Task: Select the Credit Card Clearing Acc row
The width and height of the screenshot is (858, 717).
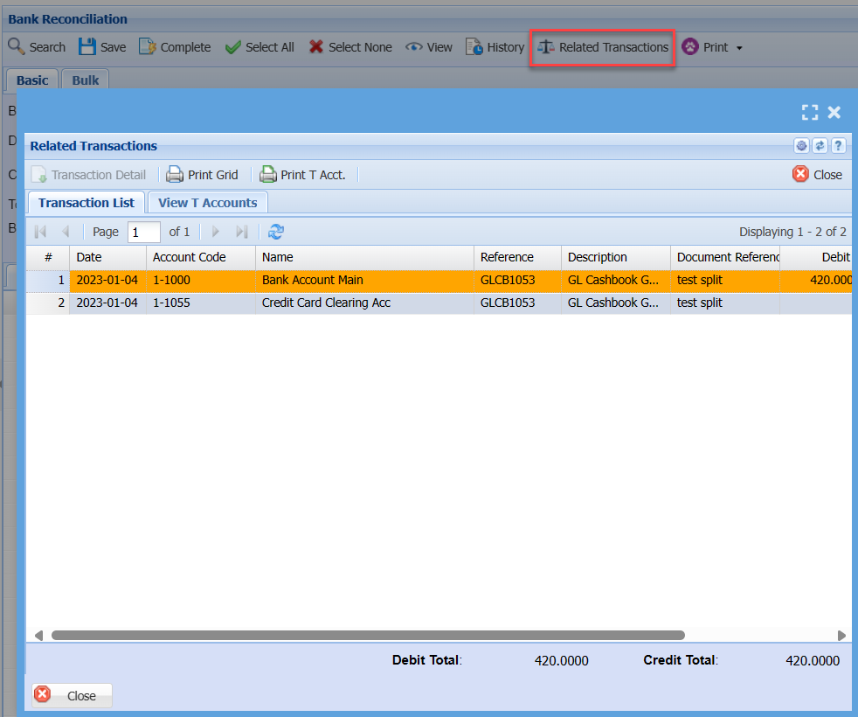Action: 326,303
